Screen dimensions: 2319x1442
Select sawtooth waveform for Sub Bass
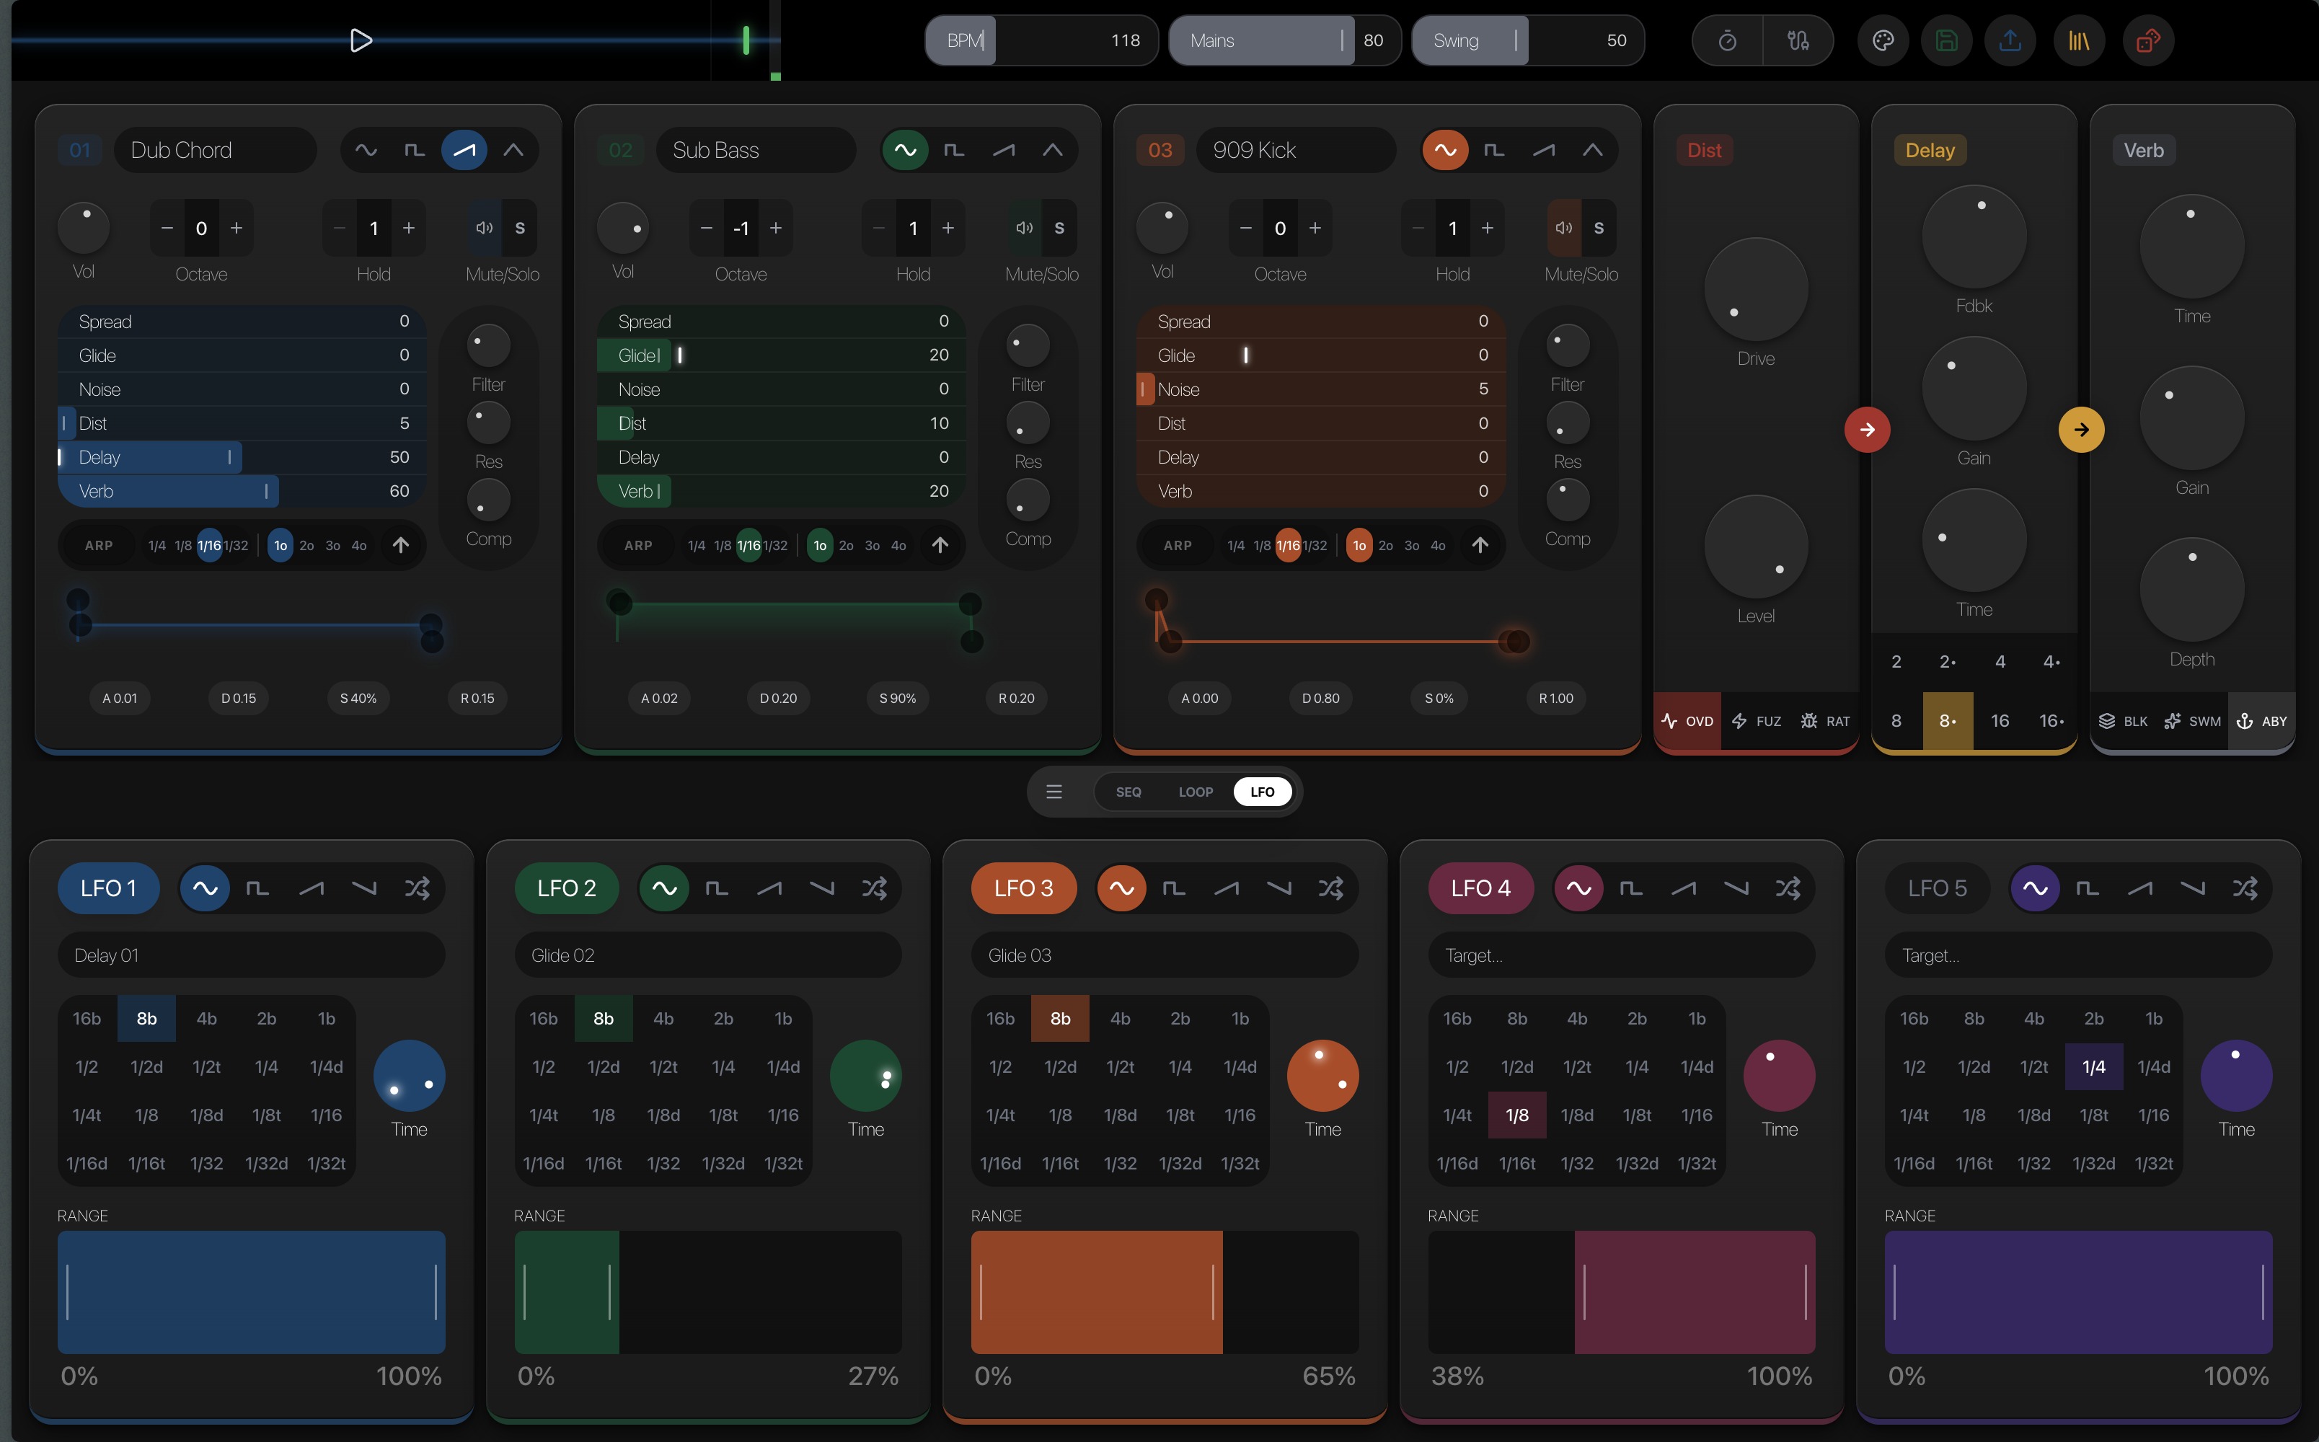pyautogui.click(x=1003, y=150)
